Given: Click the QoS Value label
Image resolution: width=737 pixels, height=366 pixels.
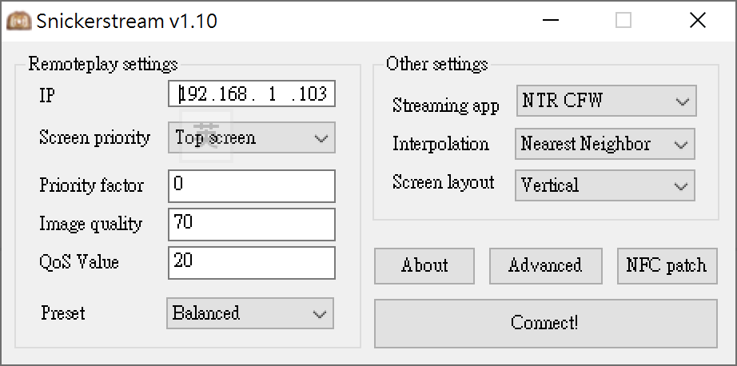Looking at the screenshot, I should (x=79, y=262).
